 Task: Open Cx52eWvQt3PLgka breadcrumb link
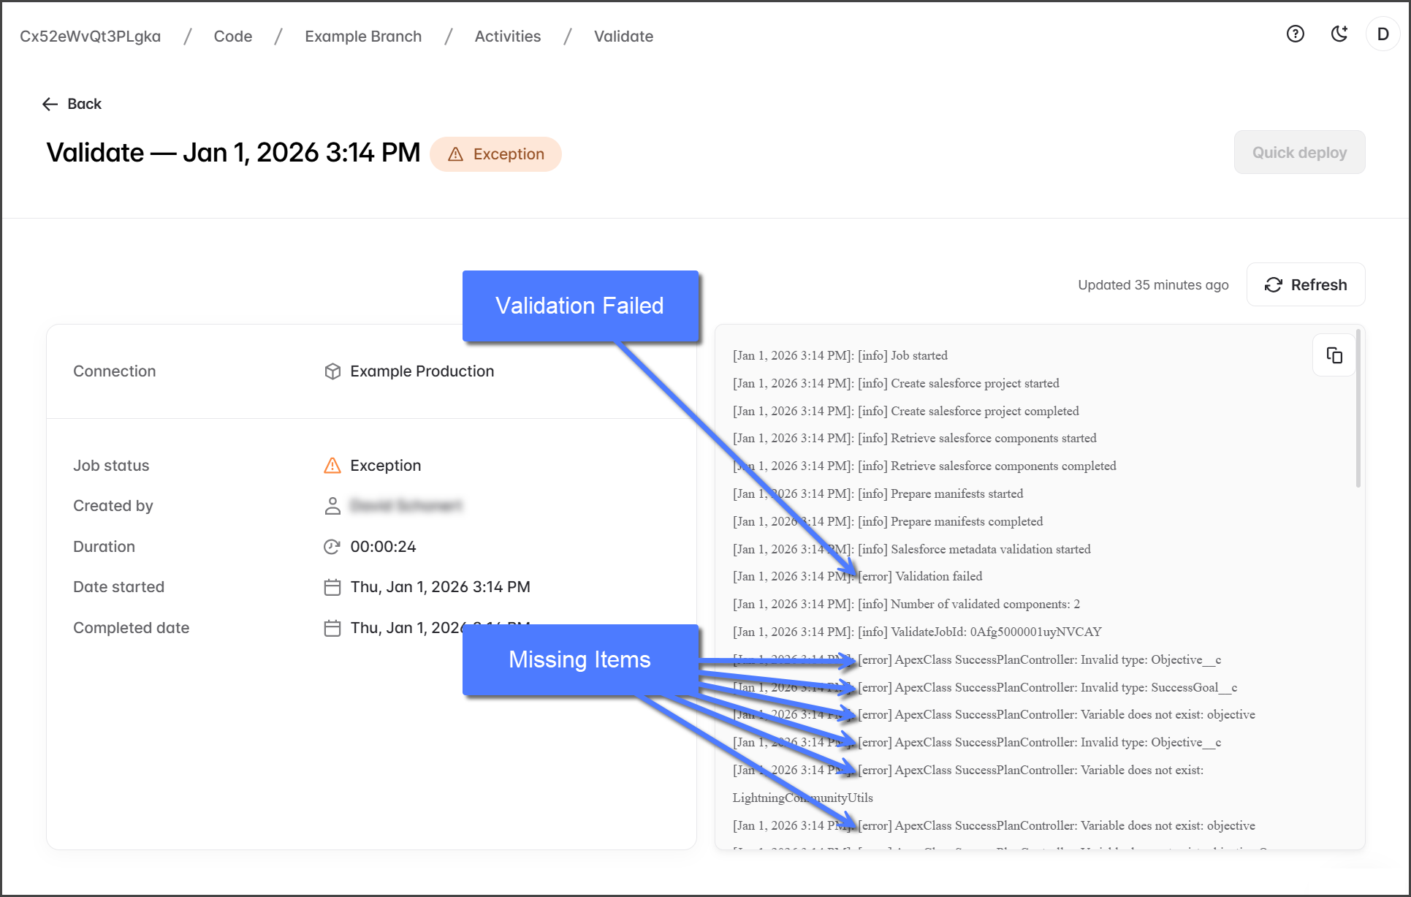pos(90,36)
